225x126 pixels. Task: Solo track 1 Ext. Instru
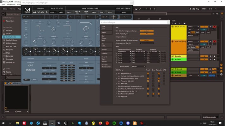click(x=210, y=27)
